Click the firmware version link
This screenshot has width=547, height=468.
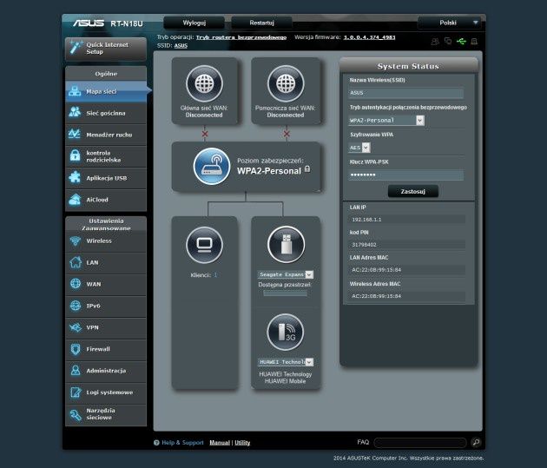[369, 37]
